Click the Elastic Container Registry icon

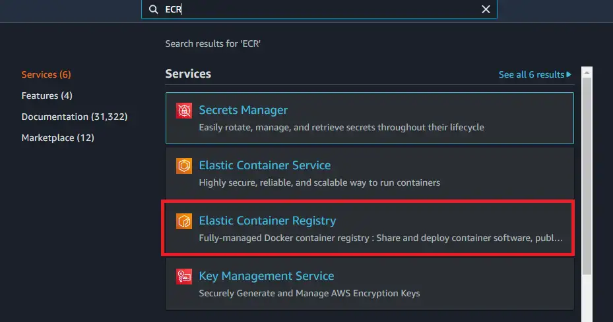pyautogui.click(x=184, y=221)
